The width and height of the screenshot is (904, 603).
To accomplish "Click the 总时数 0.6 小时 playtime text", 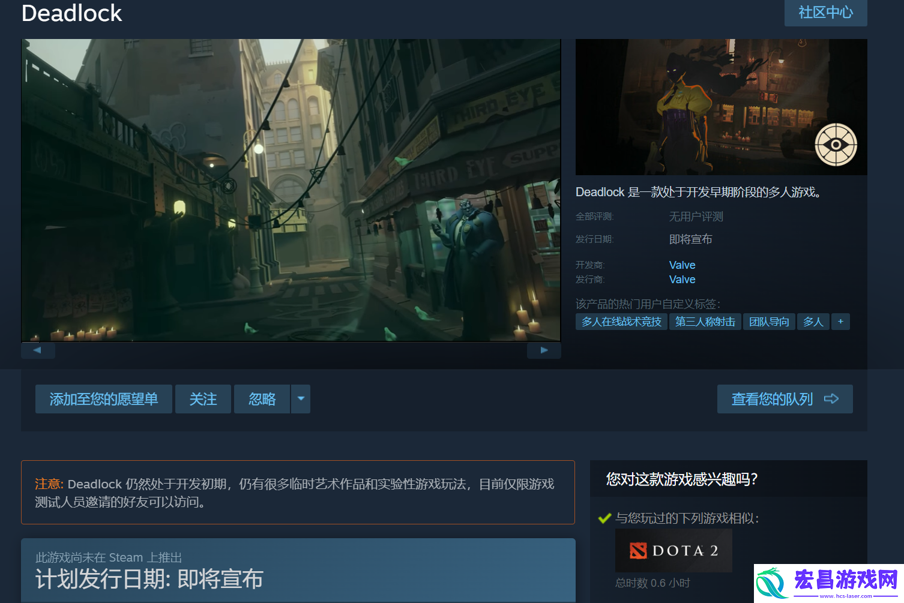I will (x=652, y=583).
